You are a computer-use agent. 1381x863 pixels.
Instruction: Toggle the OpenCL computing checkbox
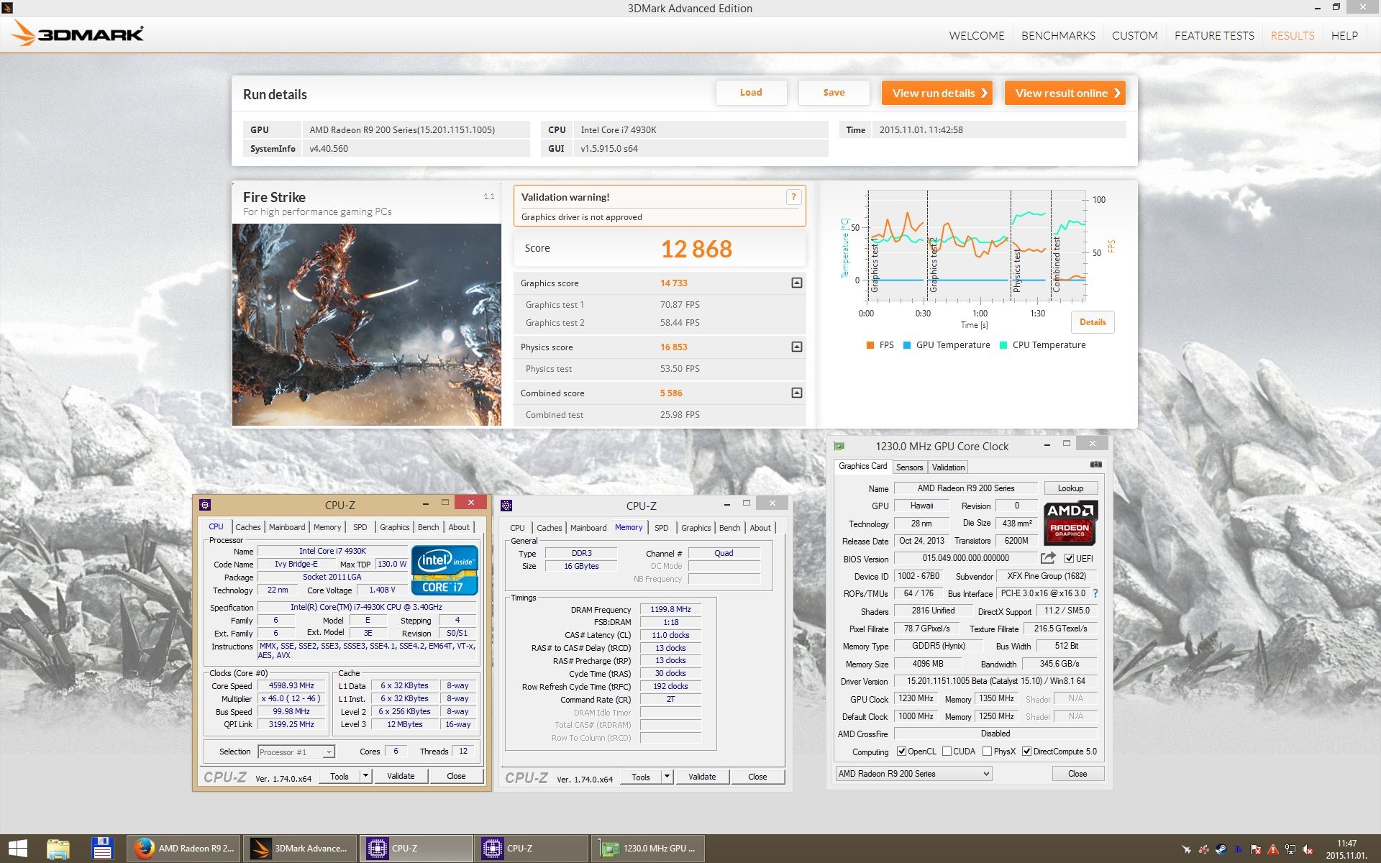click(901, 752)
